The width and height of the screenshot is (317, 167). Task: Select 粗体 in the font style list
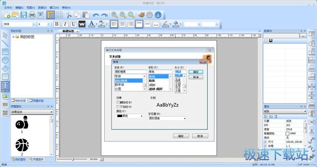(152, 81)
